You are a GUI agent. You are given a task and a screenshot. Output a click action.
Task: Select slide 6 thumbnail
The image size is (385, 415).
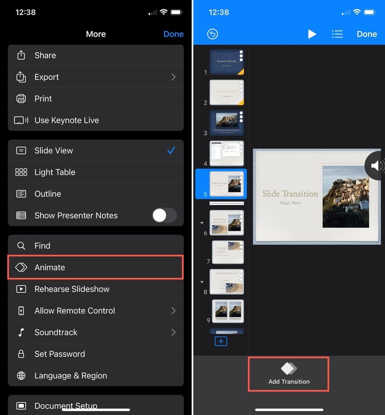tap(227, 222)
